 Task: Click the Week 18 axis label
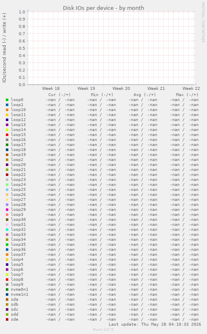click(x=51, y=89)
